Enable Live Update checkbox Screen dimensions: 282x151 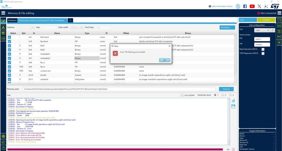pos(182,95)
